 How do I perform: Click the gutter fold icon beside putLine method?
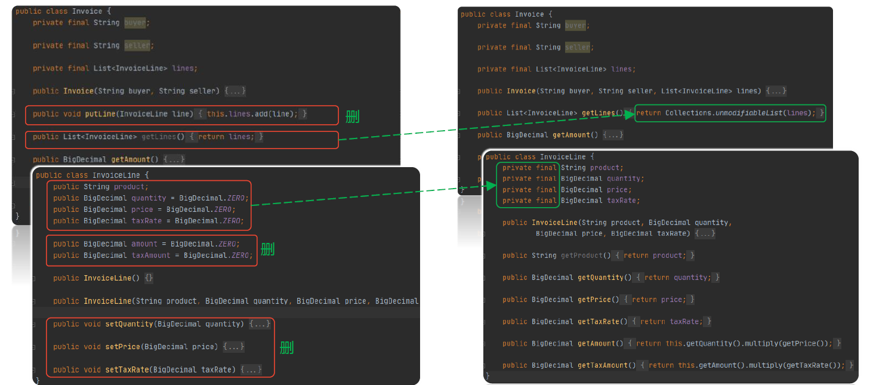pos(13,114)
